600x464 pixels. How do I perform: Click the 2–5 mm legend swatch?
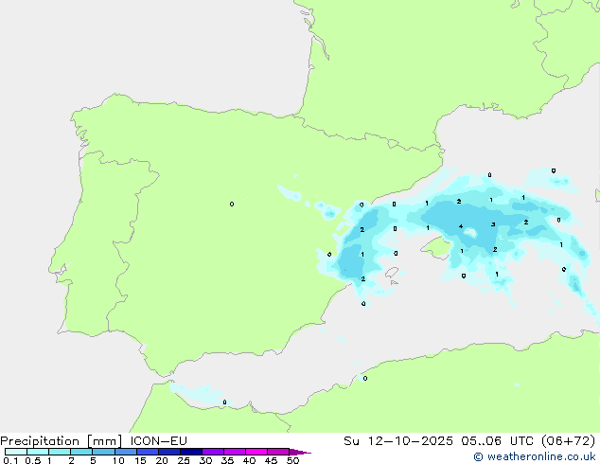[81, 452]
